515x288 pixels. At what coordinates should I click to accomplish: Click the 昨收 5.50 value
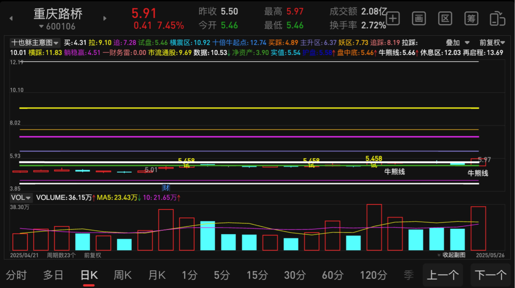click(229, 12)
